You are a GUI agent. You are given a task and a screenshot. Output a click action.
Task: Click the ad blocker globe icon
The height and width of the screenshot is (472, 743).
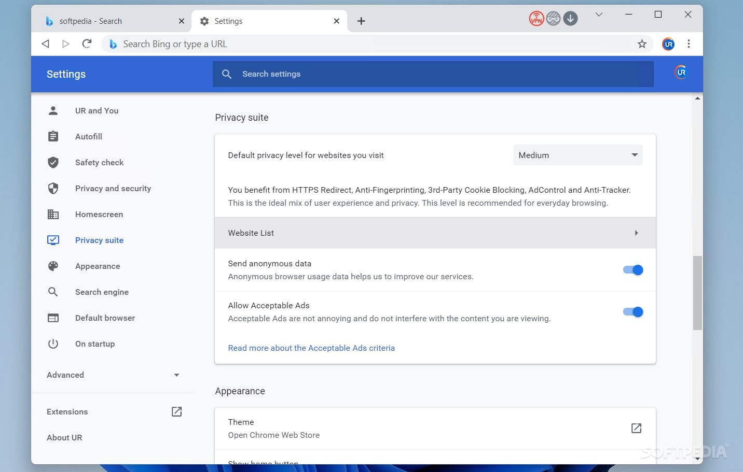pyautogui.click(x=553, y=19)
